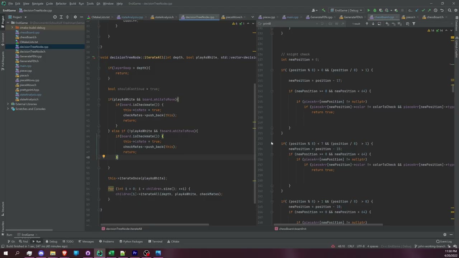
Task: Open Excel from the taskbar
Action: click(x=111, y=253)
